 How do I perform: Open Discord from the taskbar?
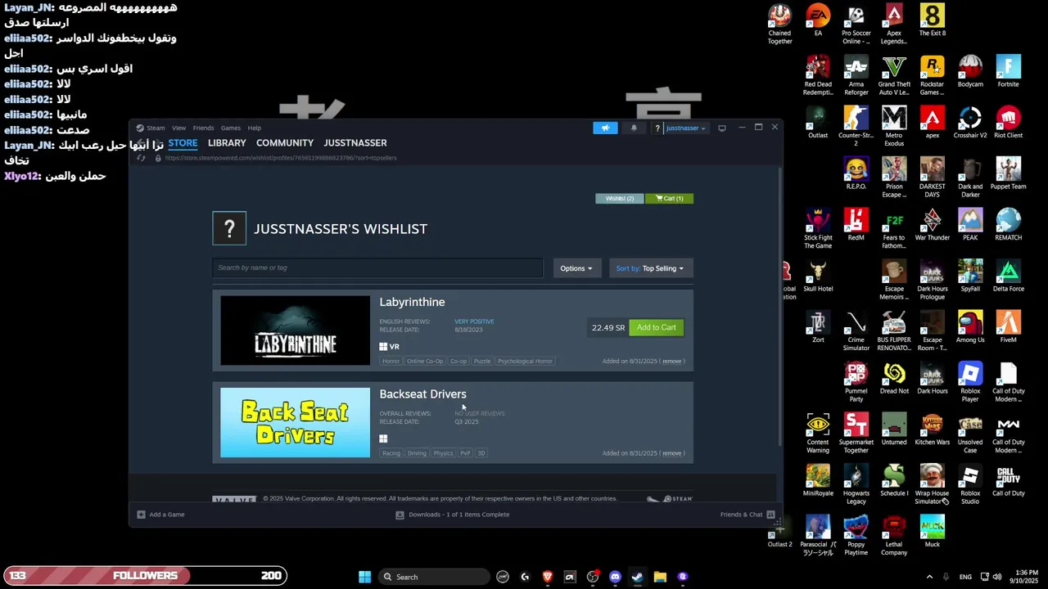point(615,577)
